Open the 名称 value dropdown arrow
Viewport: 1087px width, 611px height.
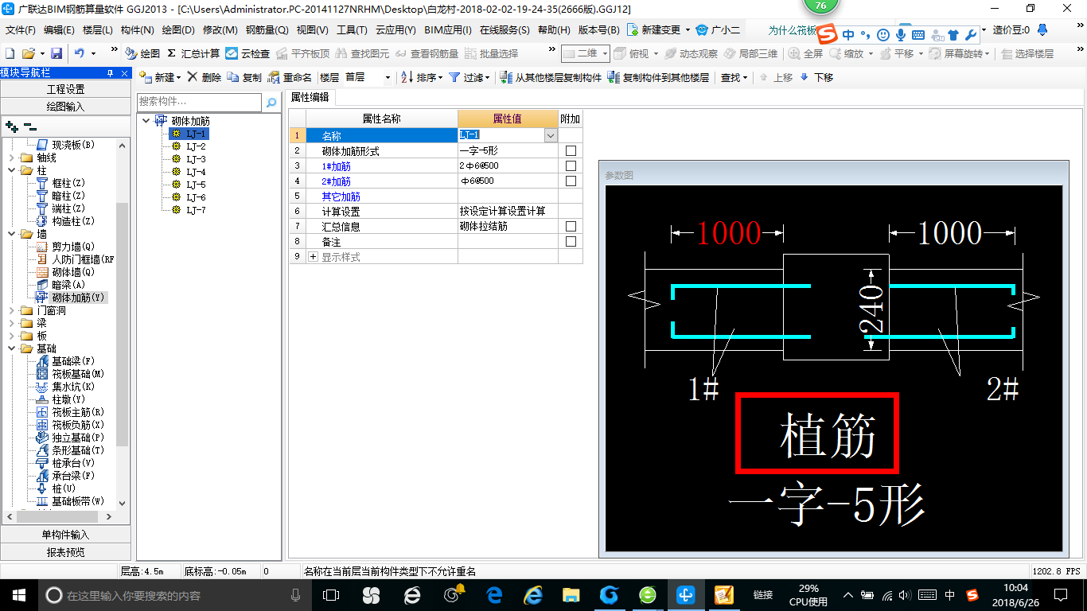pyautogui.click(x=551, y=135)
